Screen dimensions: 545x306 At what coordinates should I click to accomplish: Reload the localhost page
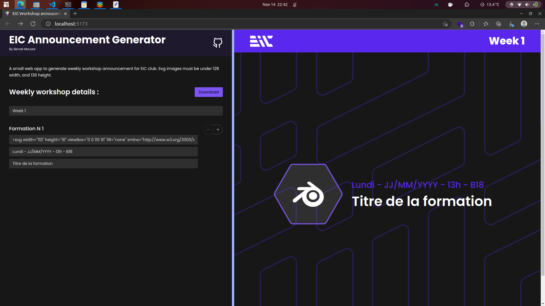[x=33, y=24]
